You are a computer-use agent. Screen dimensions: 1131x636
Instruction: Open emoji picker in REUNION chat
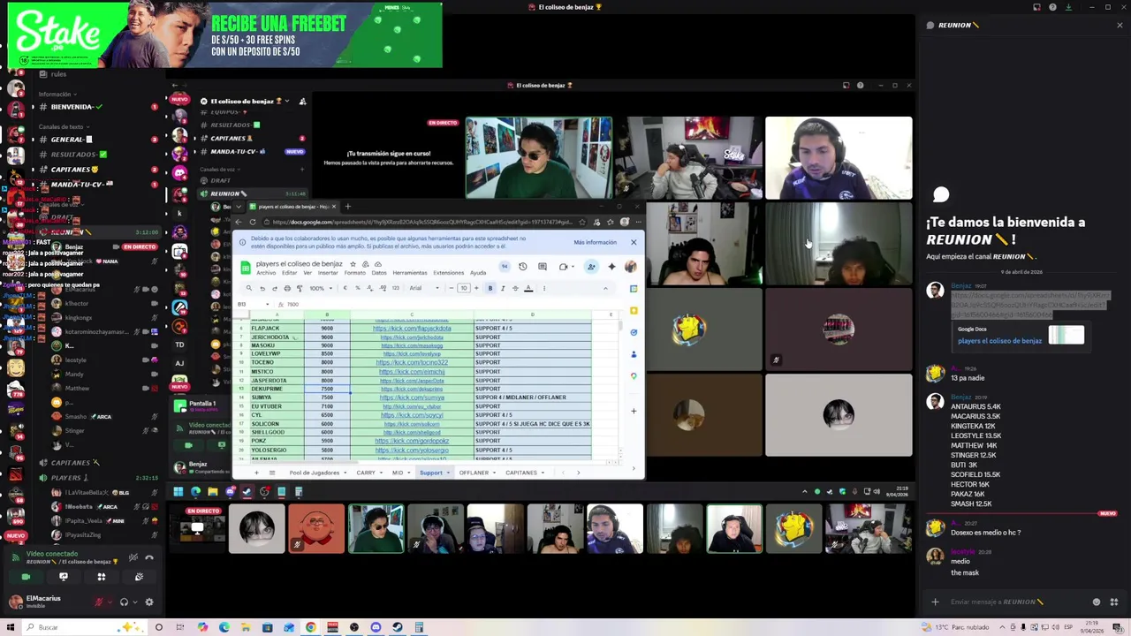click(x=1097, y=602)
